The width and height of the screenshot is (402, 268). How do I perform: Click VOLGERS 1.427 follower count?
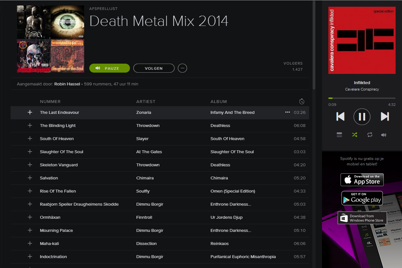(293, 66)
